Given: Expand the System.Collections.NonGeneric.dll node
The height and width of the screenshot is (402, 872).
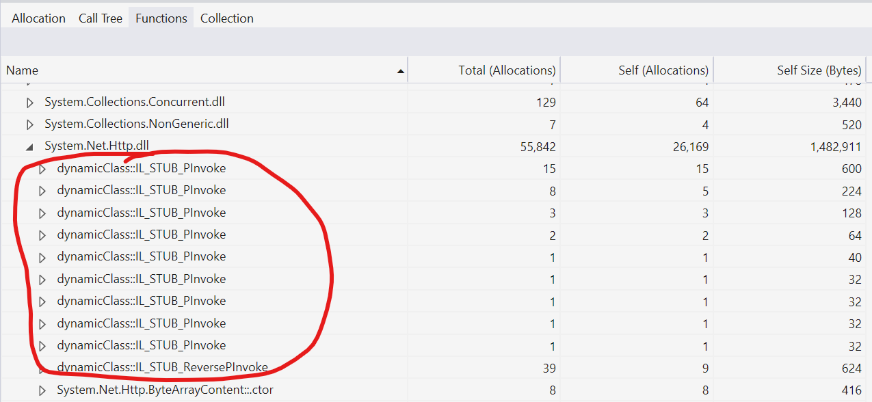Looking at the screenshot, I should 29,124.
